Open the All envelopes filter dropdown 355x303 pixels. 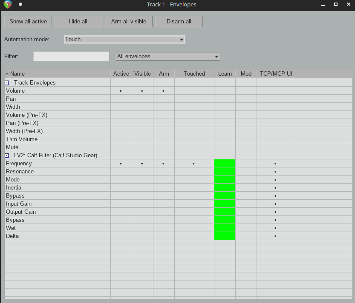168,57
